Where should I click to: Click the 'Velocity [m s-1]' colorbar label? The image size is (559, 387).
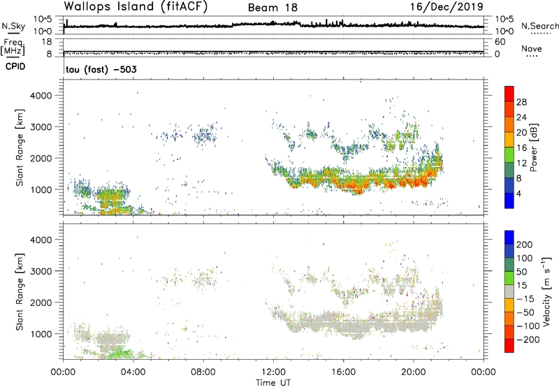[546, 291]
